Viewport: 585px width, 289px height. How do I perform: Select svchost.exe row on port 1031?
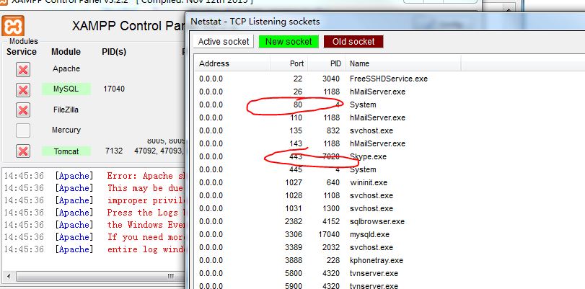click(x=388, y=208)
